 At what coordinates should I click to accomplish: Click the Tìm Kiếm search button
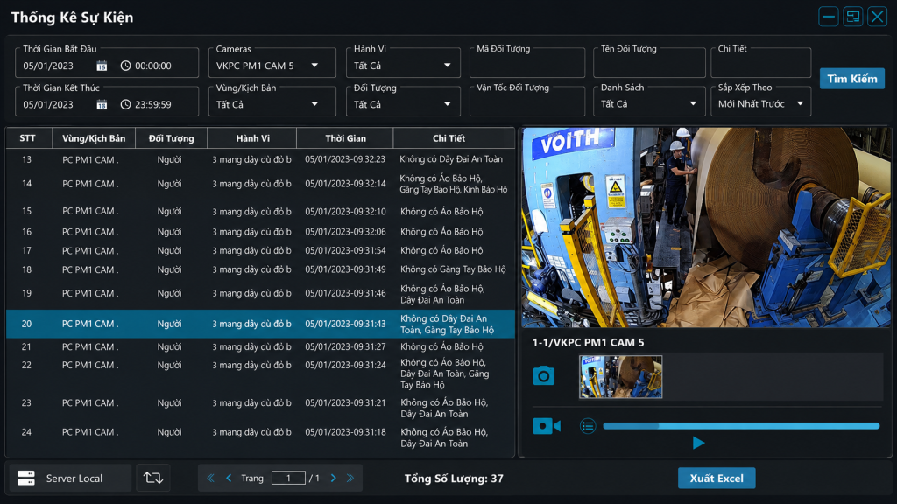(851, 79)
